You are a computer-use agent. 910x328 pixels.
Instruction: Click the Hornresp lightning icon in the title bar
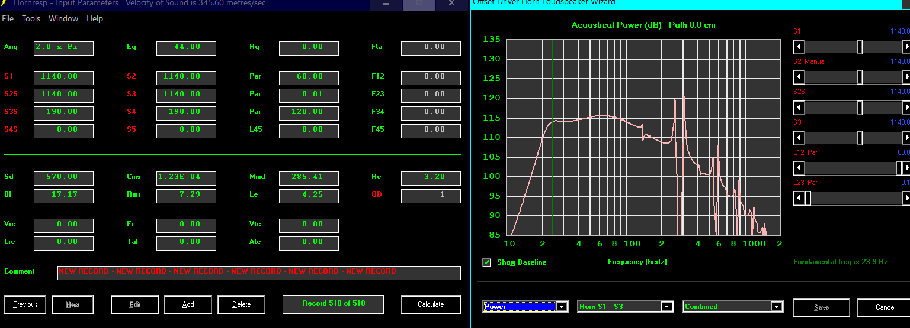pos(4,3)
